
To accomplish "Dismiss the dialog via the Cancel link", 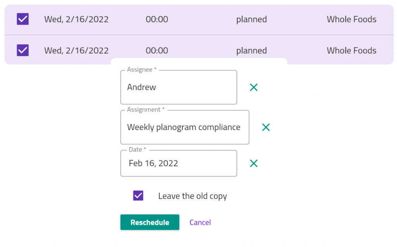I will pyautogui.click(x=200, y=222).
